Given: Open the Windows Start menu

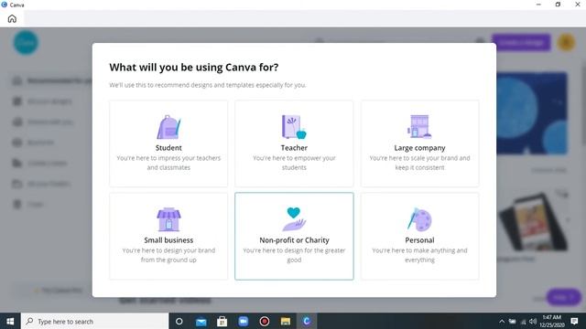Looking at the screenshot, I should [10, 321].
